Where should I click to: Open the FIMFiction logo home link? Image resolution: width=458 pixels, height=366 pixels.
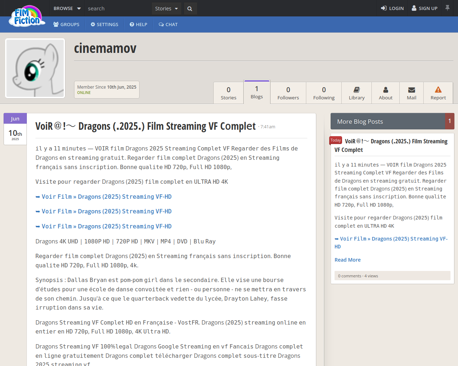coord(27,16)
